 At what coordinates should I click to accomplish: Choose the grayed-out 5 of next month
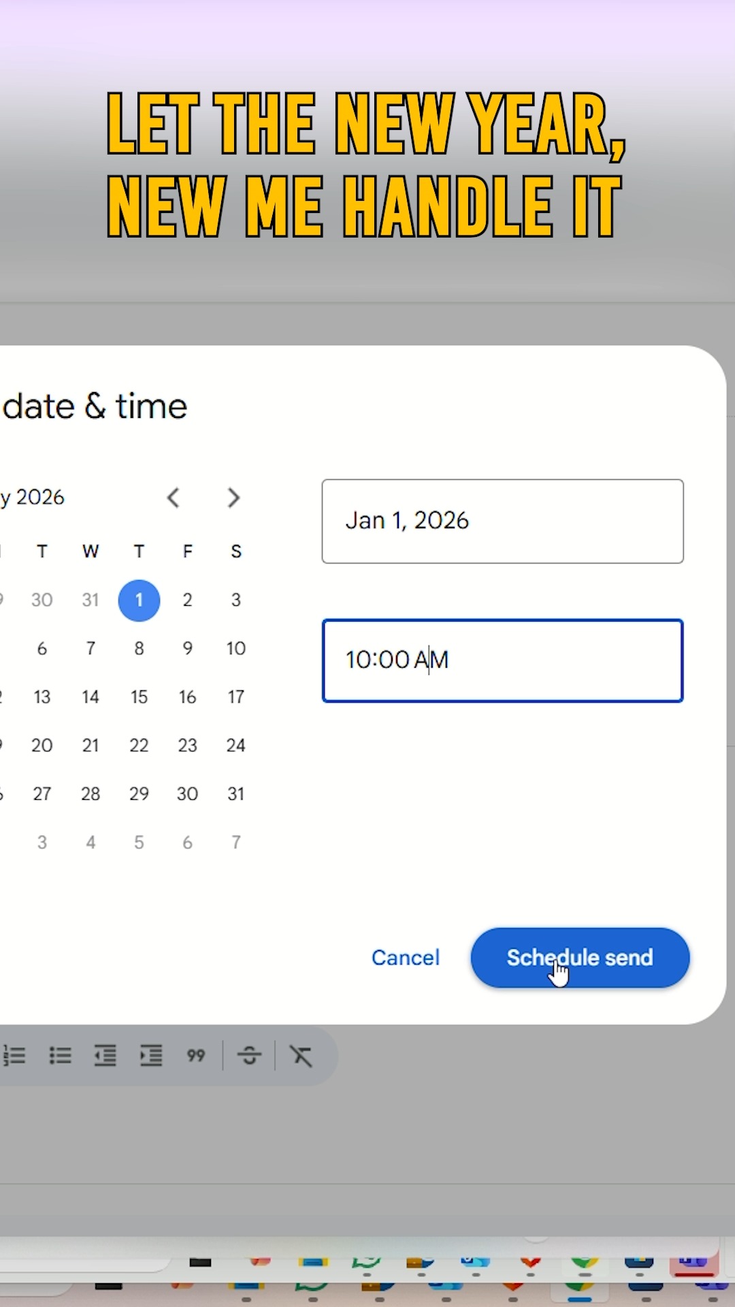[x=139, y=843]
